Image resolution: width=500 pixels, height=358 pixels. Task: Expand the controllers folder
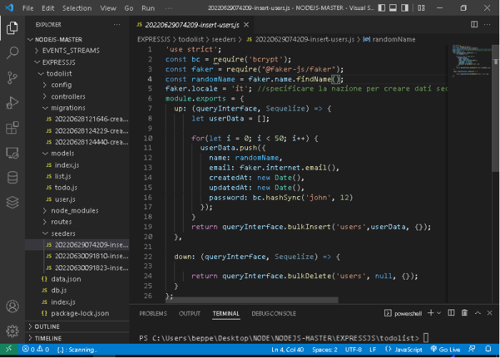[x=77, y=96]
